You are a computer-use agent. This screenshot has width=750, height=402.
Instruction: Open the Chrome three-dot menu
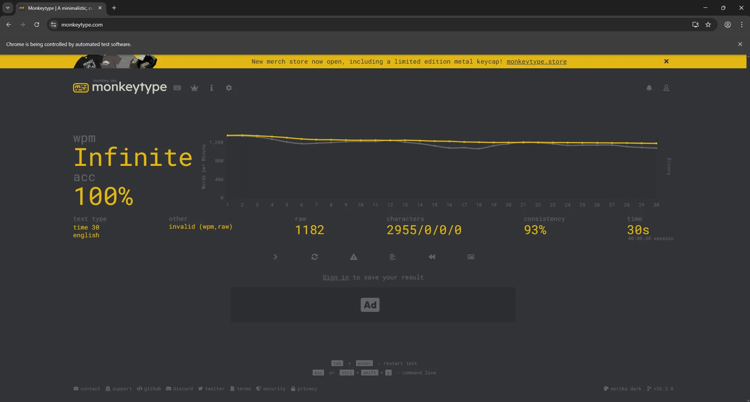tap(741, 24)
